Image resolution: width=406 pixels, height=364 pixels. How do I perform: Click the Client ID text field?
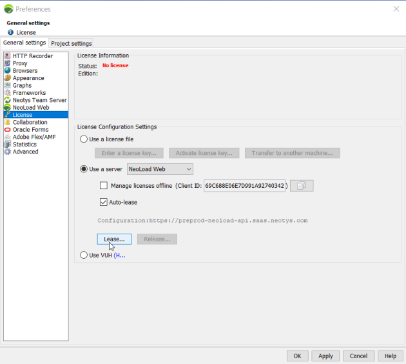click(244, 186)
